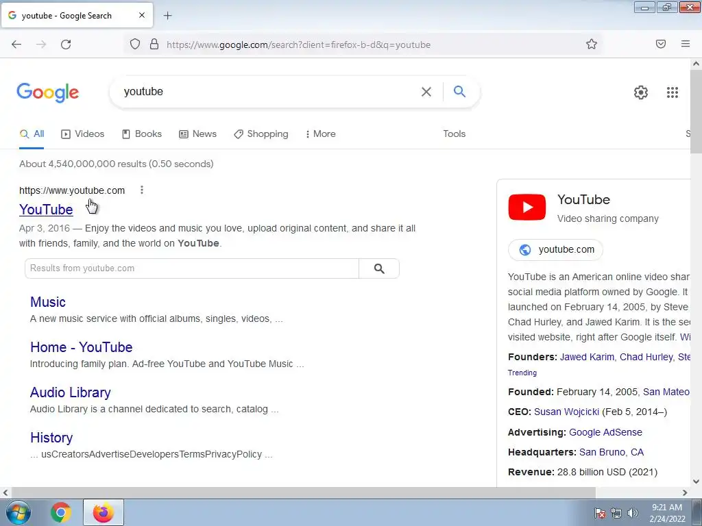Click the network tray icon
702x526 pixels.
(616, 513)
